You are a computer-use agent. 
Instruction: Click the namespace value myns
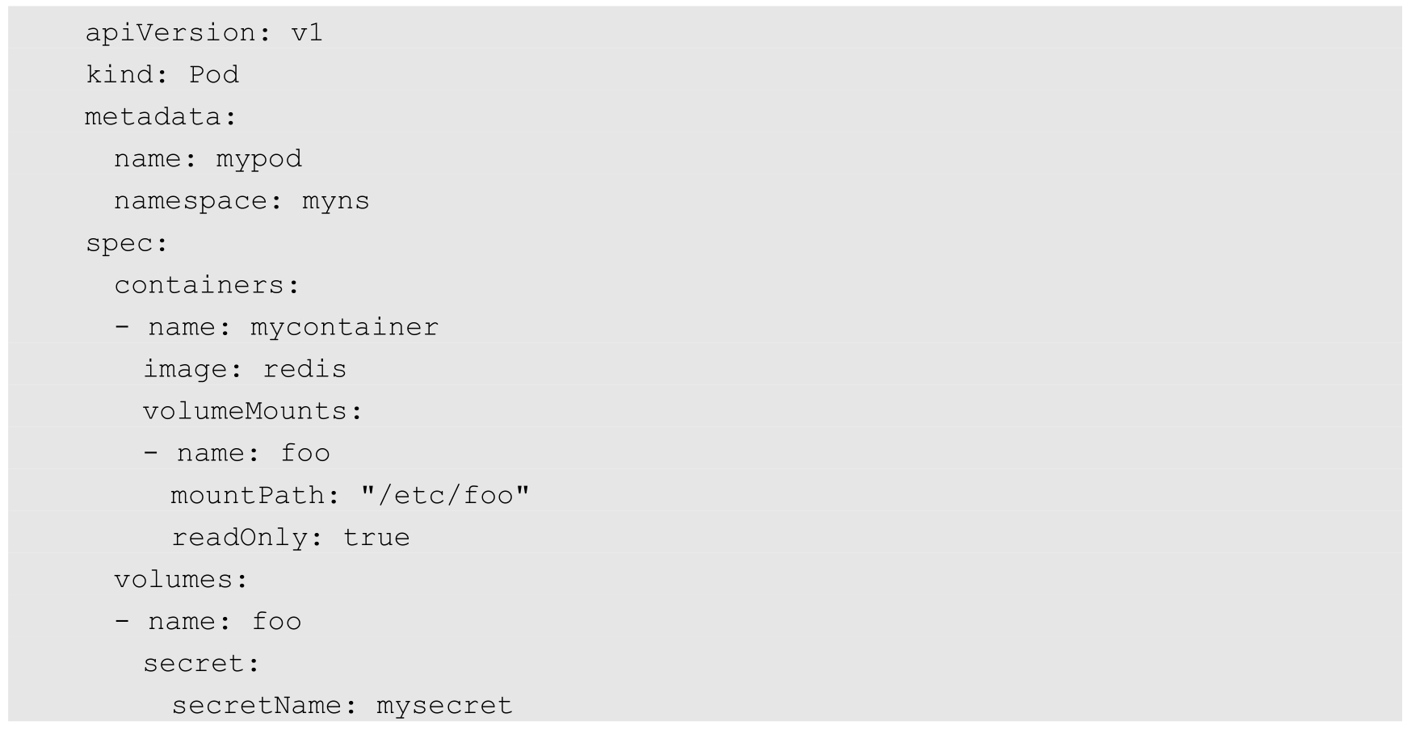click(x=335, y=201)
